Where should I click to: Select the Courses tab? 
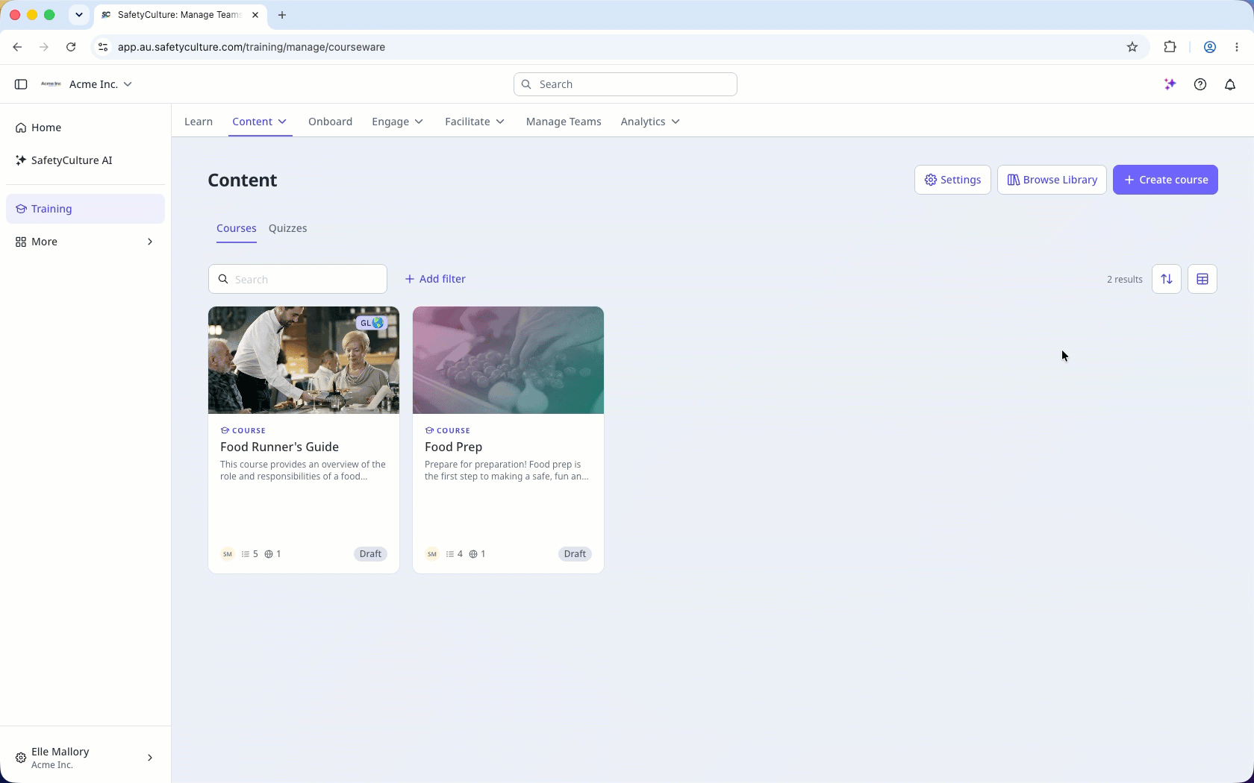237,228
